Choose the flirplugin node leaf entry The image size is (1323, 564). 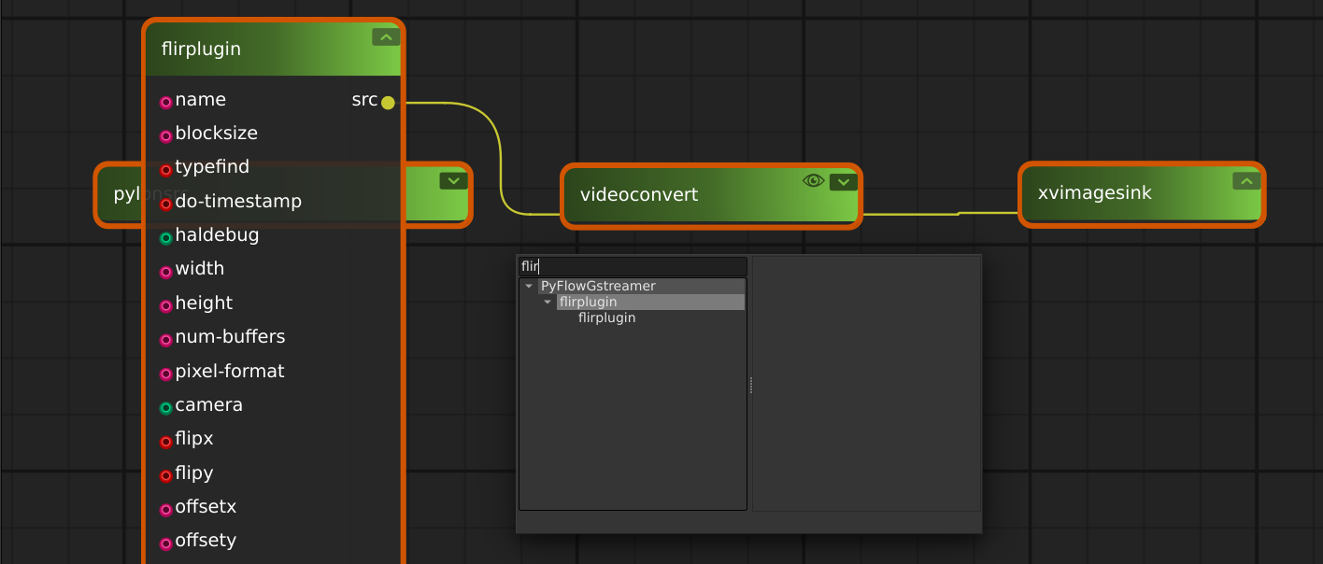[x=606, y=317]
